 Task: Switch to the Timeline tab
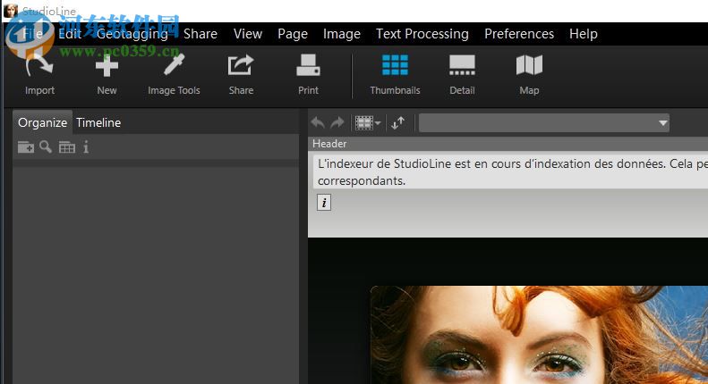pos(98,122)
